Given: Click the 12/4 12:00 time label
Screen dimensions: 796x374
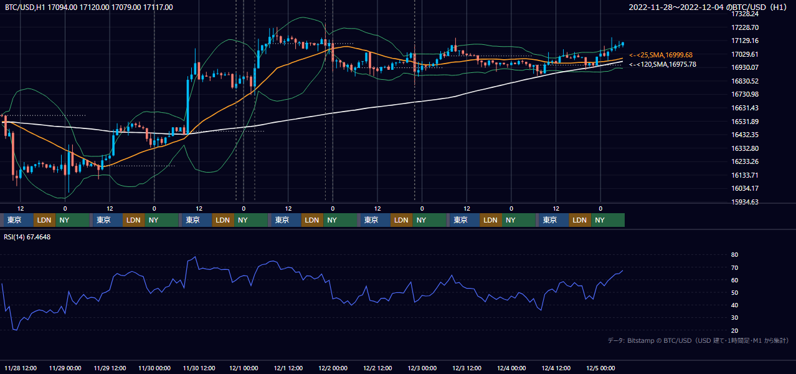Looking at the screenshot, I should (556, 368).
